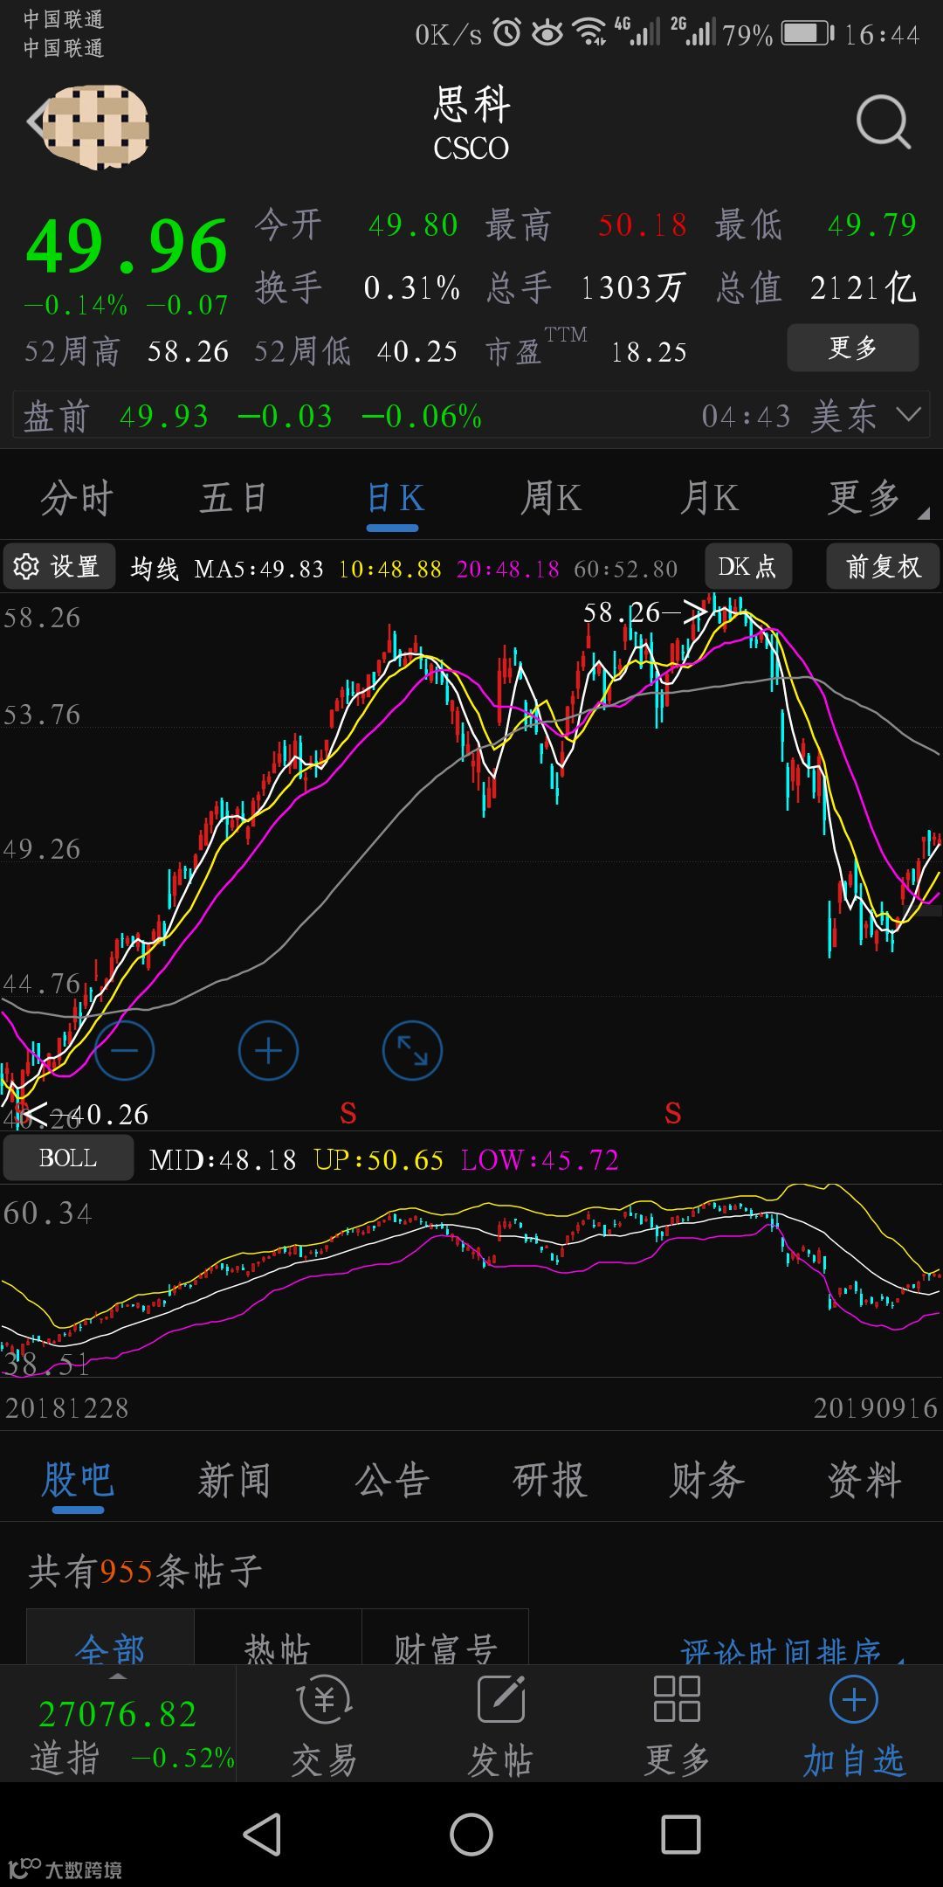Viewport: 943px width, 1887px height.
Task: Open the search magnifier icon
Action: 883,122
